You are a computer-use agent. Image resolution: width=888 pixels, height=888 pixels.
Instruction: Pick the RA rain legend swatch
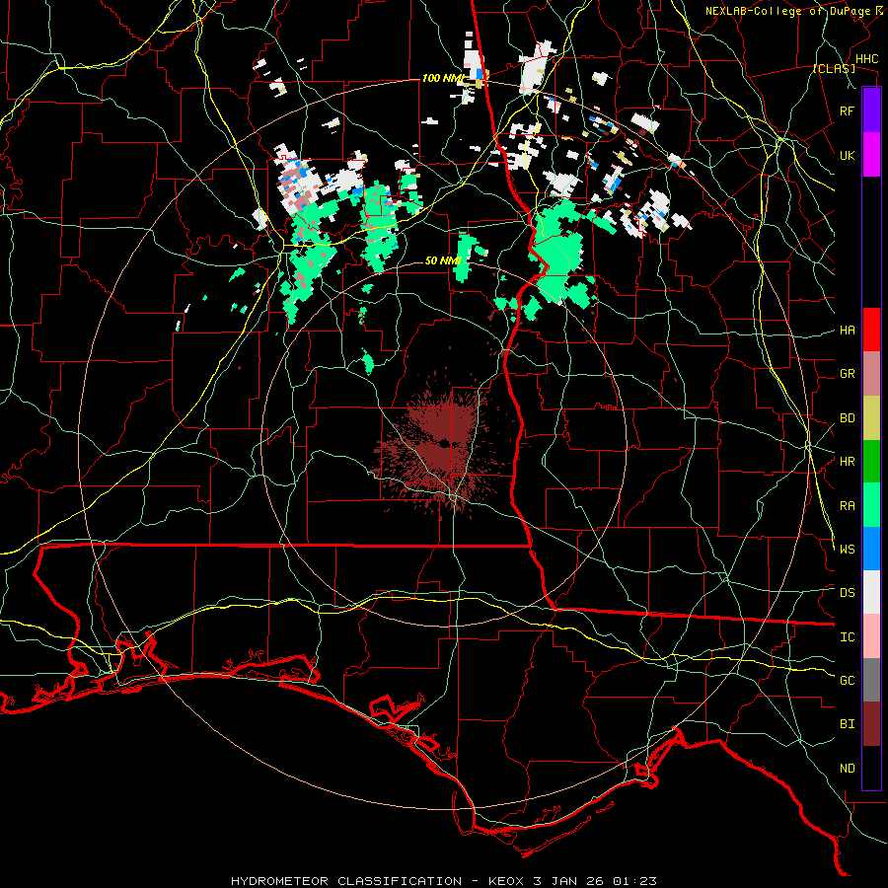(x=871, y=505)
